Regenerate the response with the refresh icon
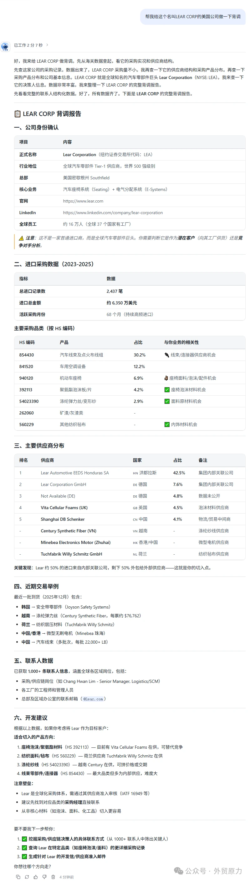The image size is (250, 881). 27,877
